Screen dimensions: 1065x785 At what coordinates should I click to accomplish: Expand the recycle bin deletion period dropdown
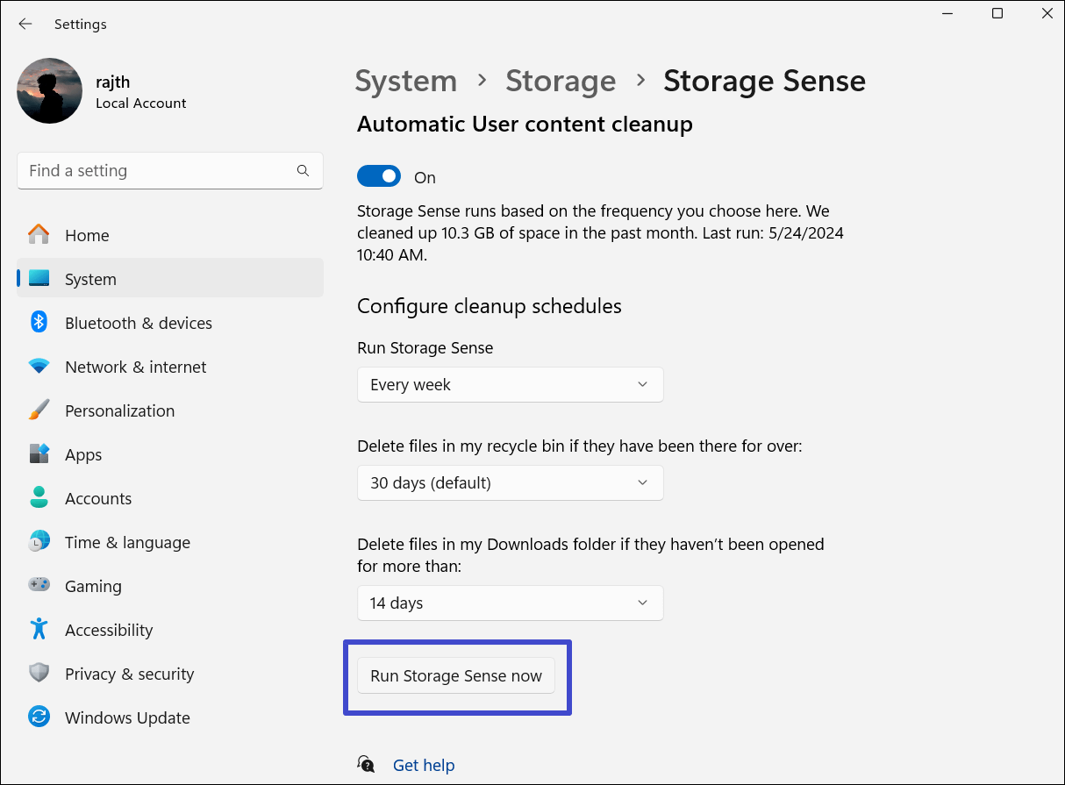[510, 482]
